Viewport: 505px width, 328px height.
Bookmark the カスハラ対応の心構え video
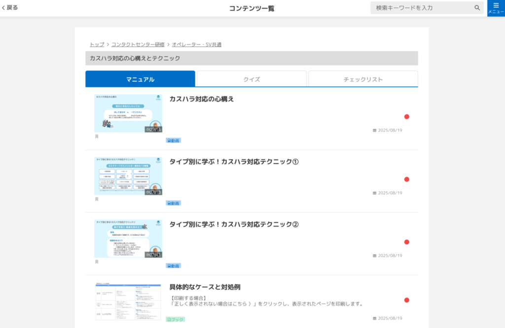tap(97, 136)
